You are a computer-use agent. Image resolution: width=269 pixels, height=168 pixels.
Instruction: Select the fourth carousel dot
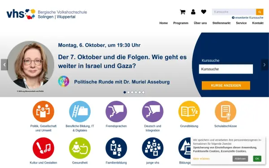(x=136, y=92)
